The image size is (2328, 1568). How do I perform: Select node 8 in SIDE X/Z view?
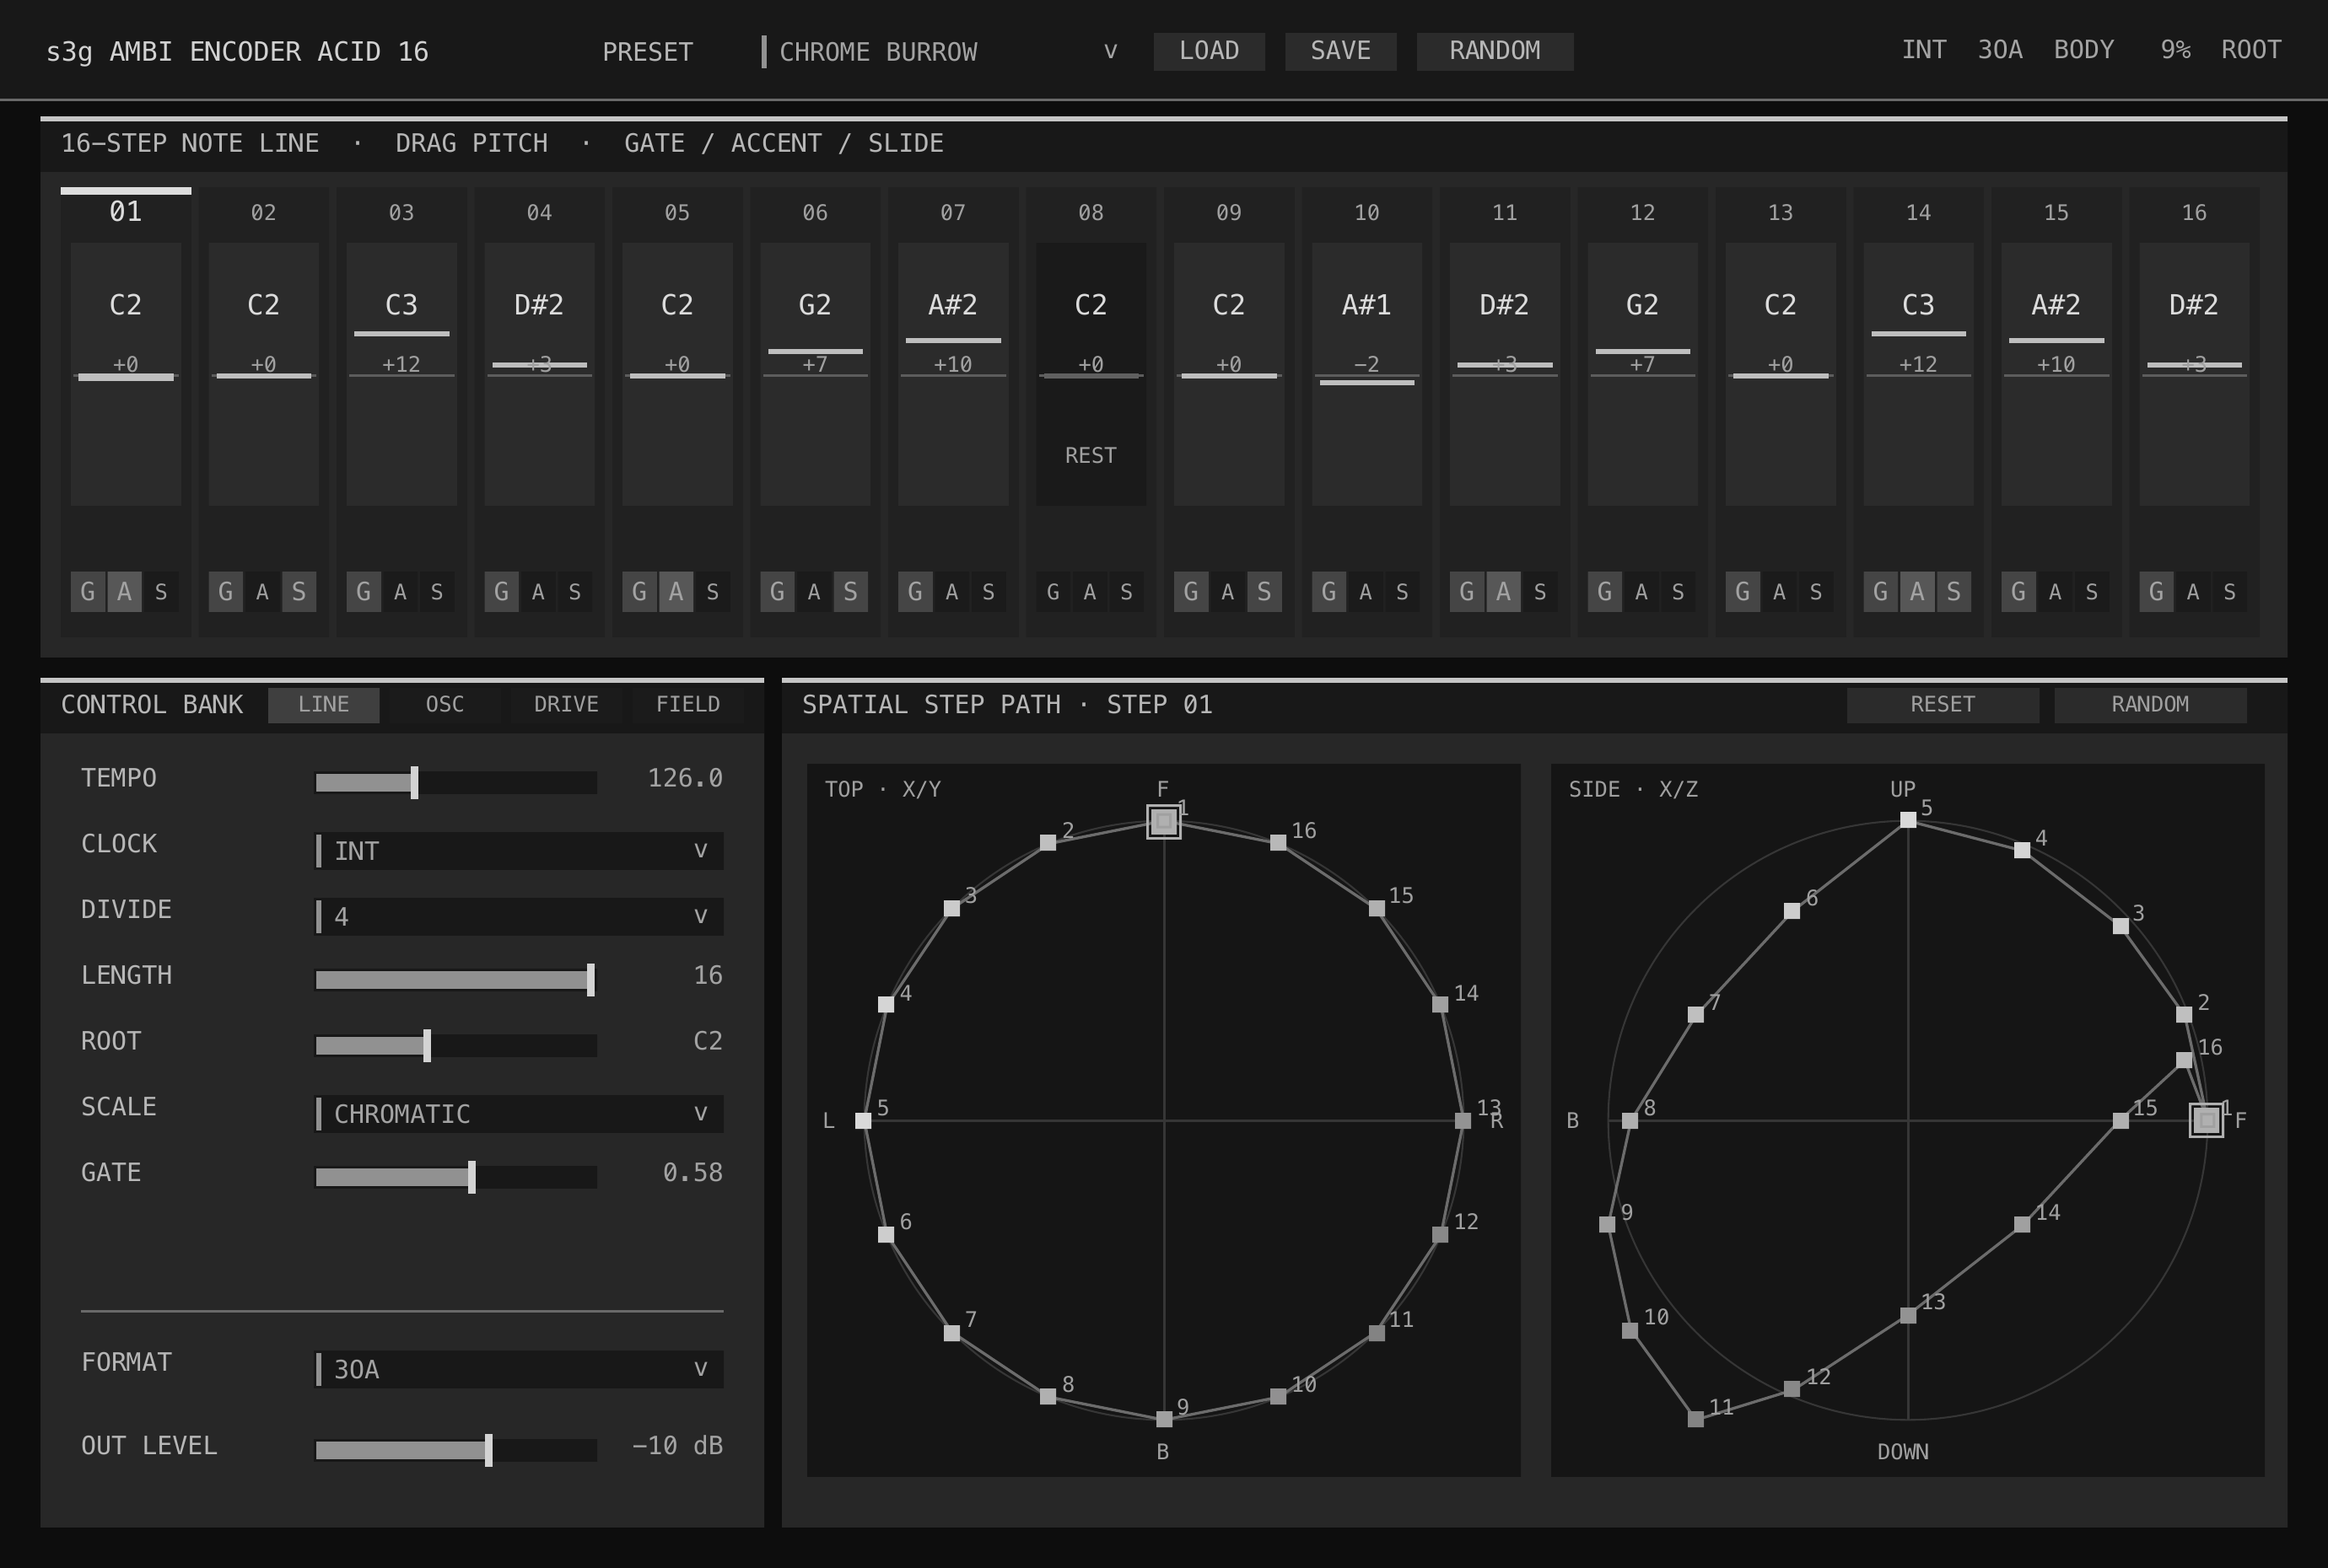click(x=1630, y=1121)
